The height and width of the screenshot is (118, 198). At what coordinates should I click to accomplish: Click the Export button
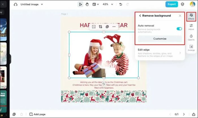172,4
